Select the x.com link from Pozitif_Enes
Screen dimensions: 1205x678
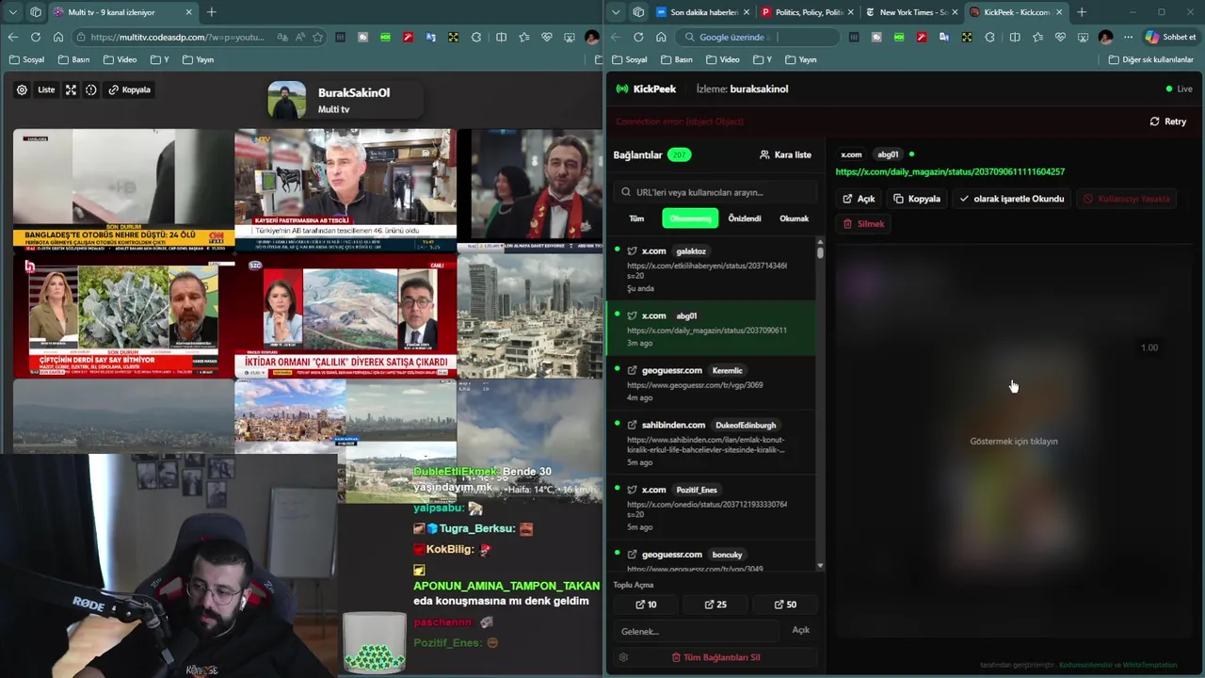[x=712, y=508]
